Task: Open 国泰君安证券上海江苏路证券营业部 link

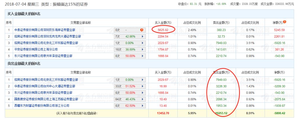Action: point(46,99)
